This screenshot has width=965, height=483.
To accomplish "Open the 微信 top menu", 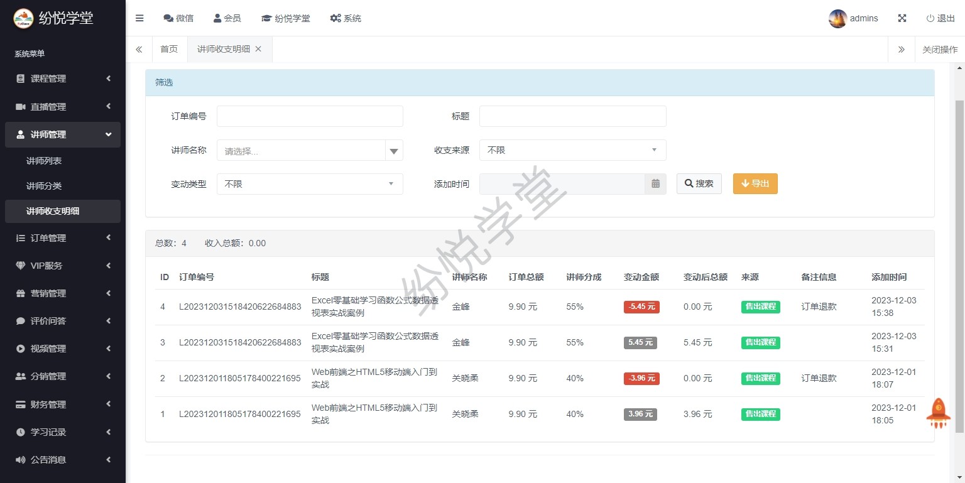I will 178,18.
